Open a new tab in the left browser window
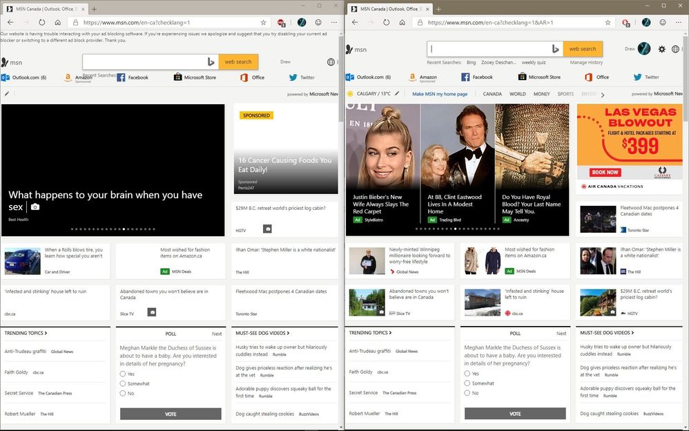Viewport: 689px width, 431px height. (x=94, y=9)
